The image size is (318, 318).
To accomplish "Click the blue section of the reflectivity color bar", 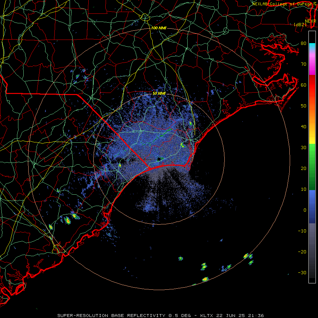I will click(x=312, y=207).
